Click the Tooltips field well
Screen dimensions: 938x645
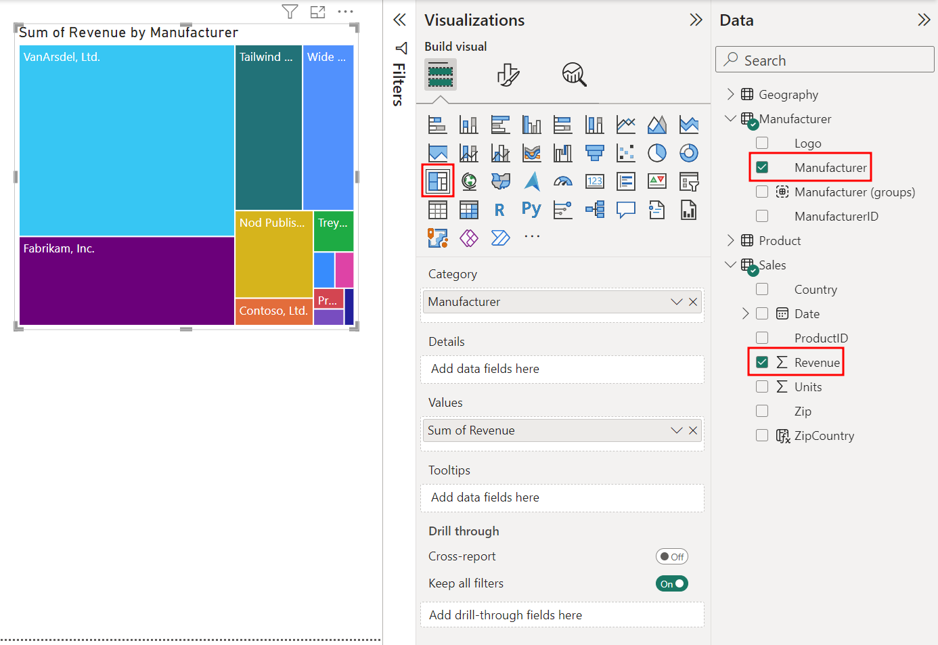click(x=562, y=497)
